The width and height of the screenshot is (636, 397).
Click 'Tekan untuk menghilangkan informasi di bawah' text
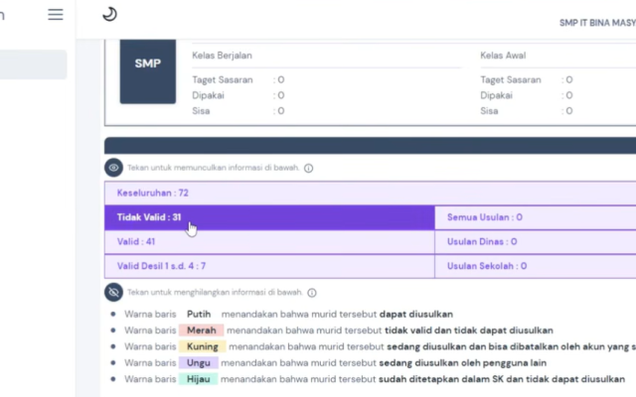pos(215,292)
